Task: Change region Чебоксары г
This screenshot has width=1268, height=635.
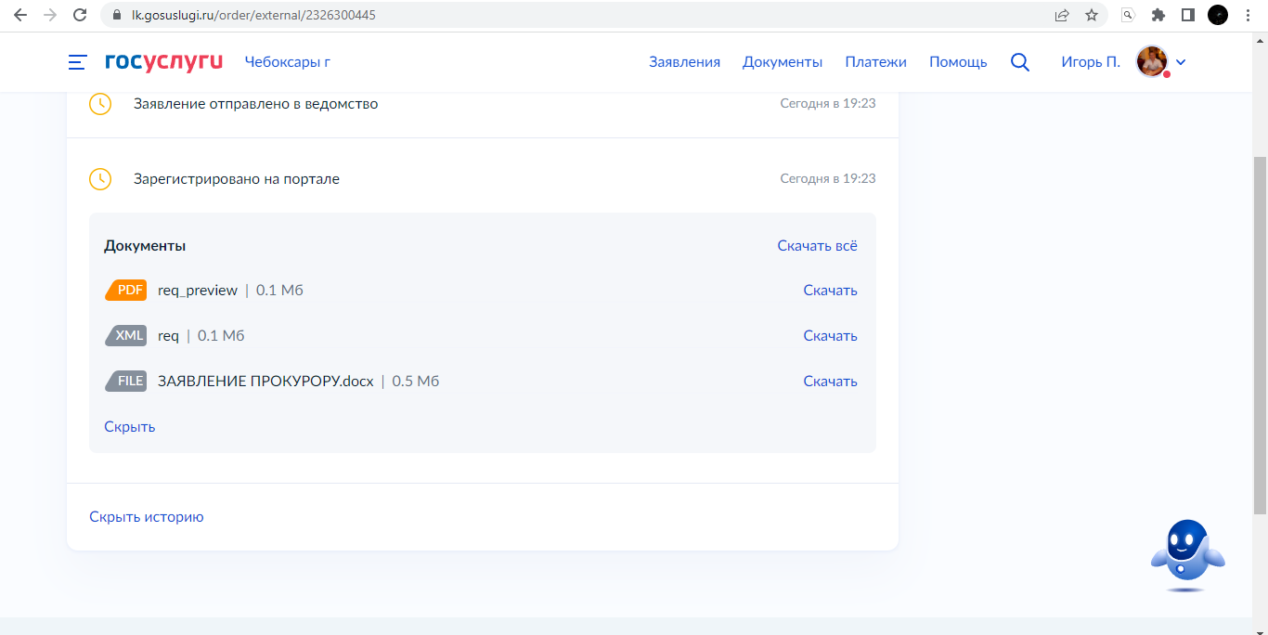Action: 287,62
